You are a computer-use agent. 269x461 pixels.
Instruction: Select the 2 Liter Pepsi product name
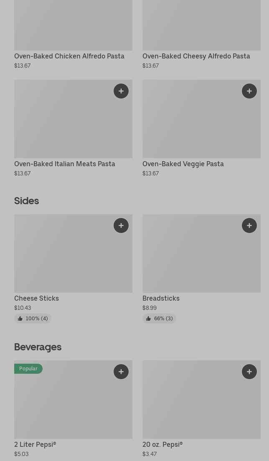tap(35, 444)
